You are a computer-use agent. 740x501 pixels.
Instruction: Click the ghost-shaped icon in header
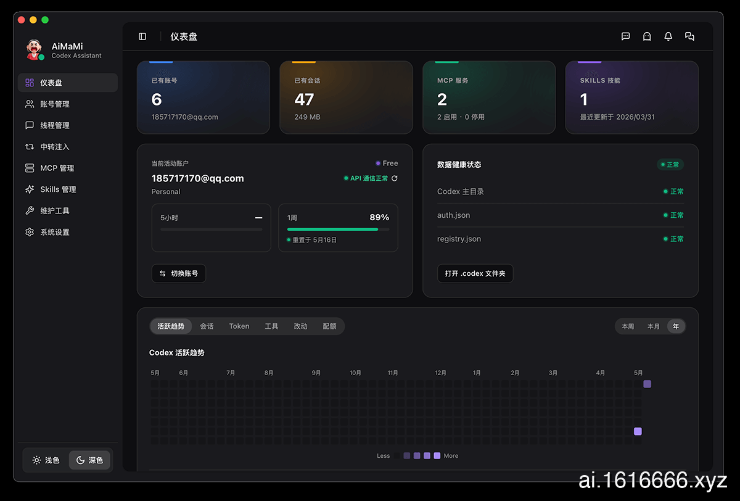(647, 36)
